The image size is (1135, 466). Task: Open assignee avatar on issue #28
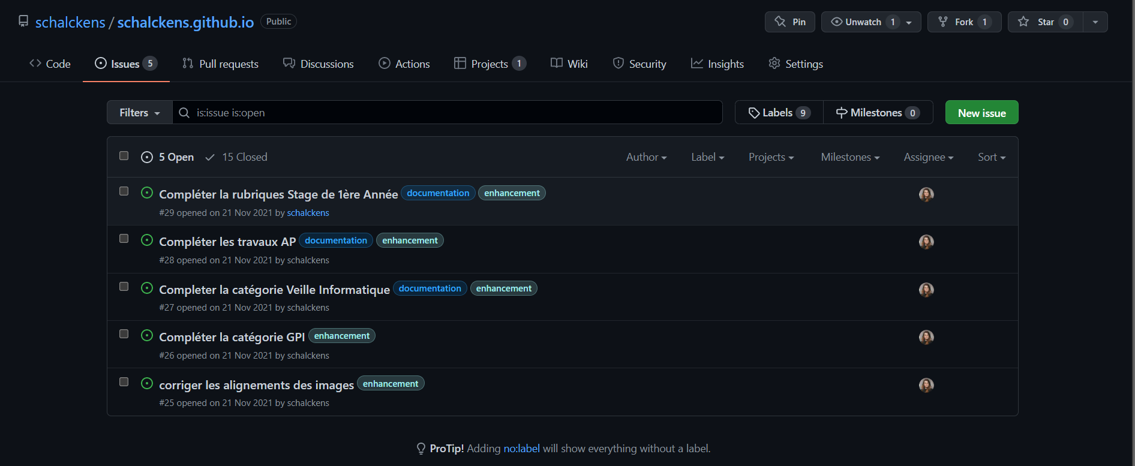(x=926, y=242)
